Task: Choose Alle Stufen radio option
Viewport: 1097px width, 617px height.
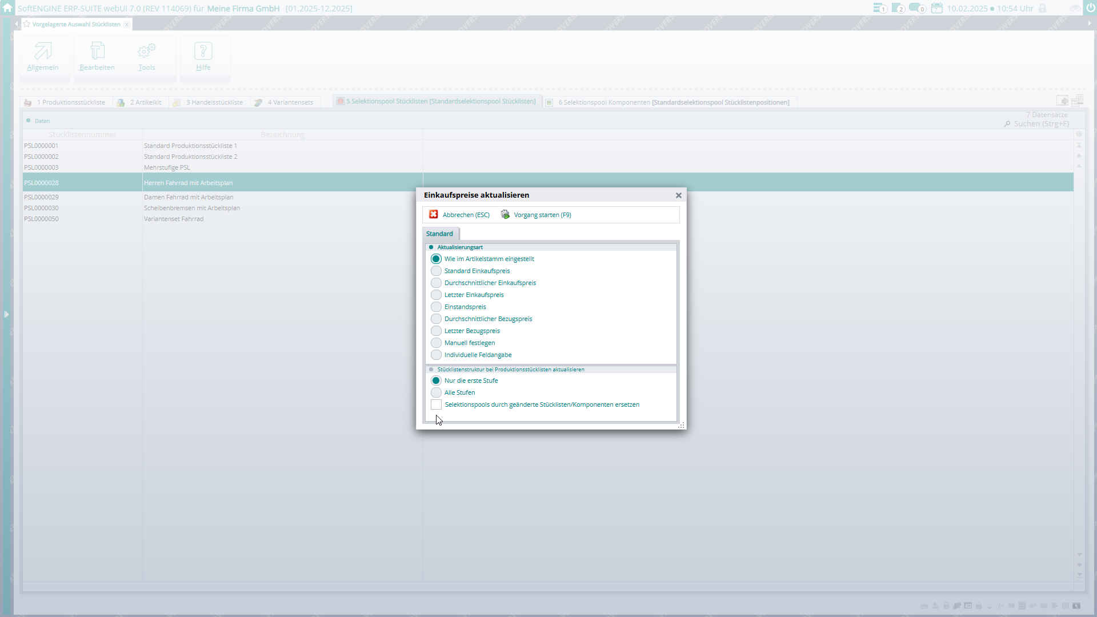Action: click(x=436, y=392)
